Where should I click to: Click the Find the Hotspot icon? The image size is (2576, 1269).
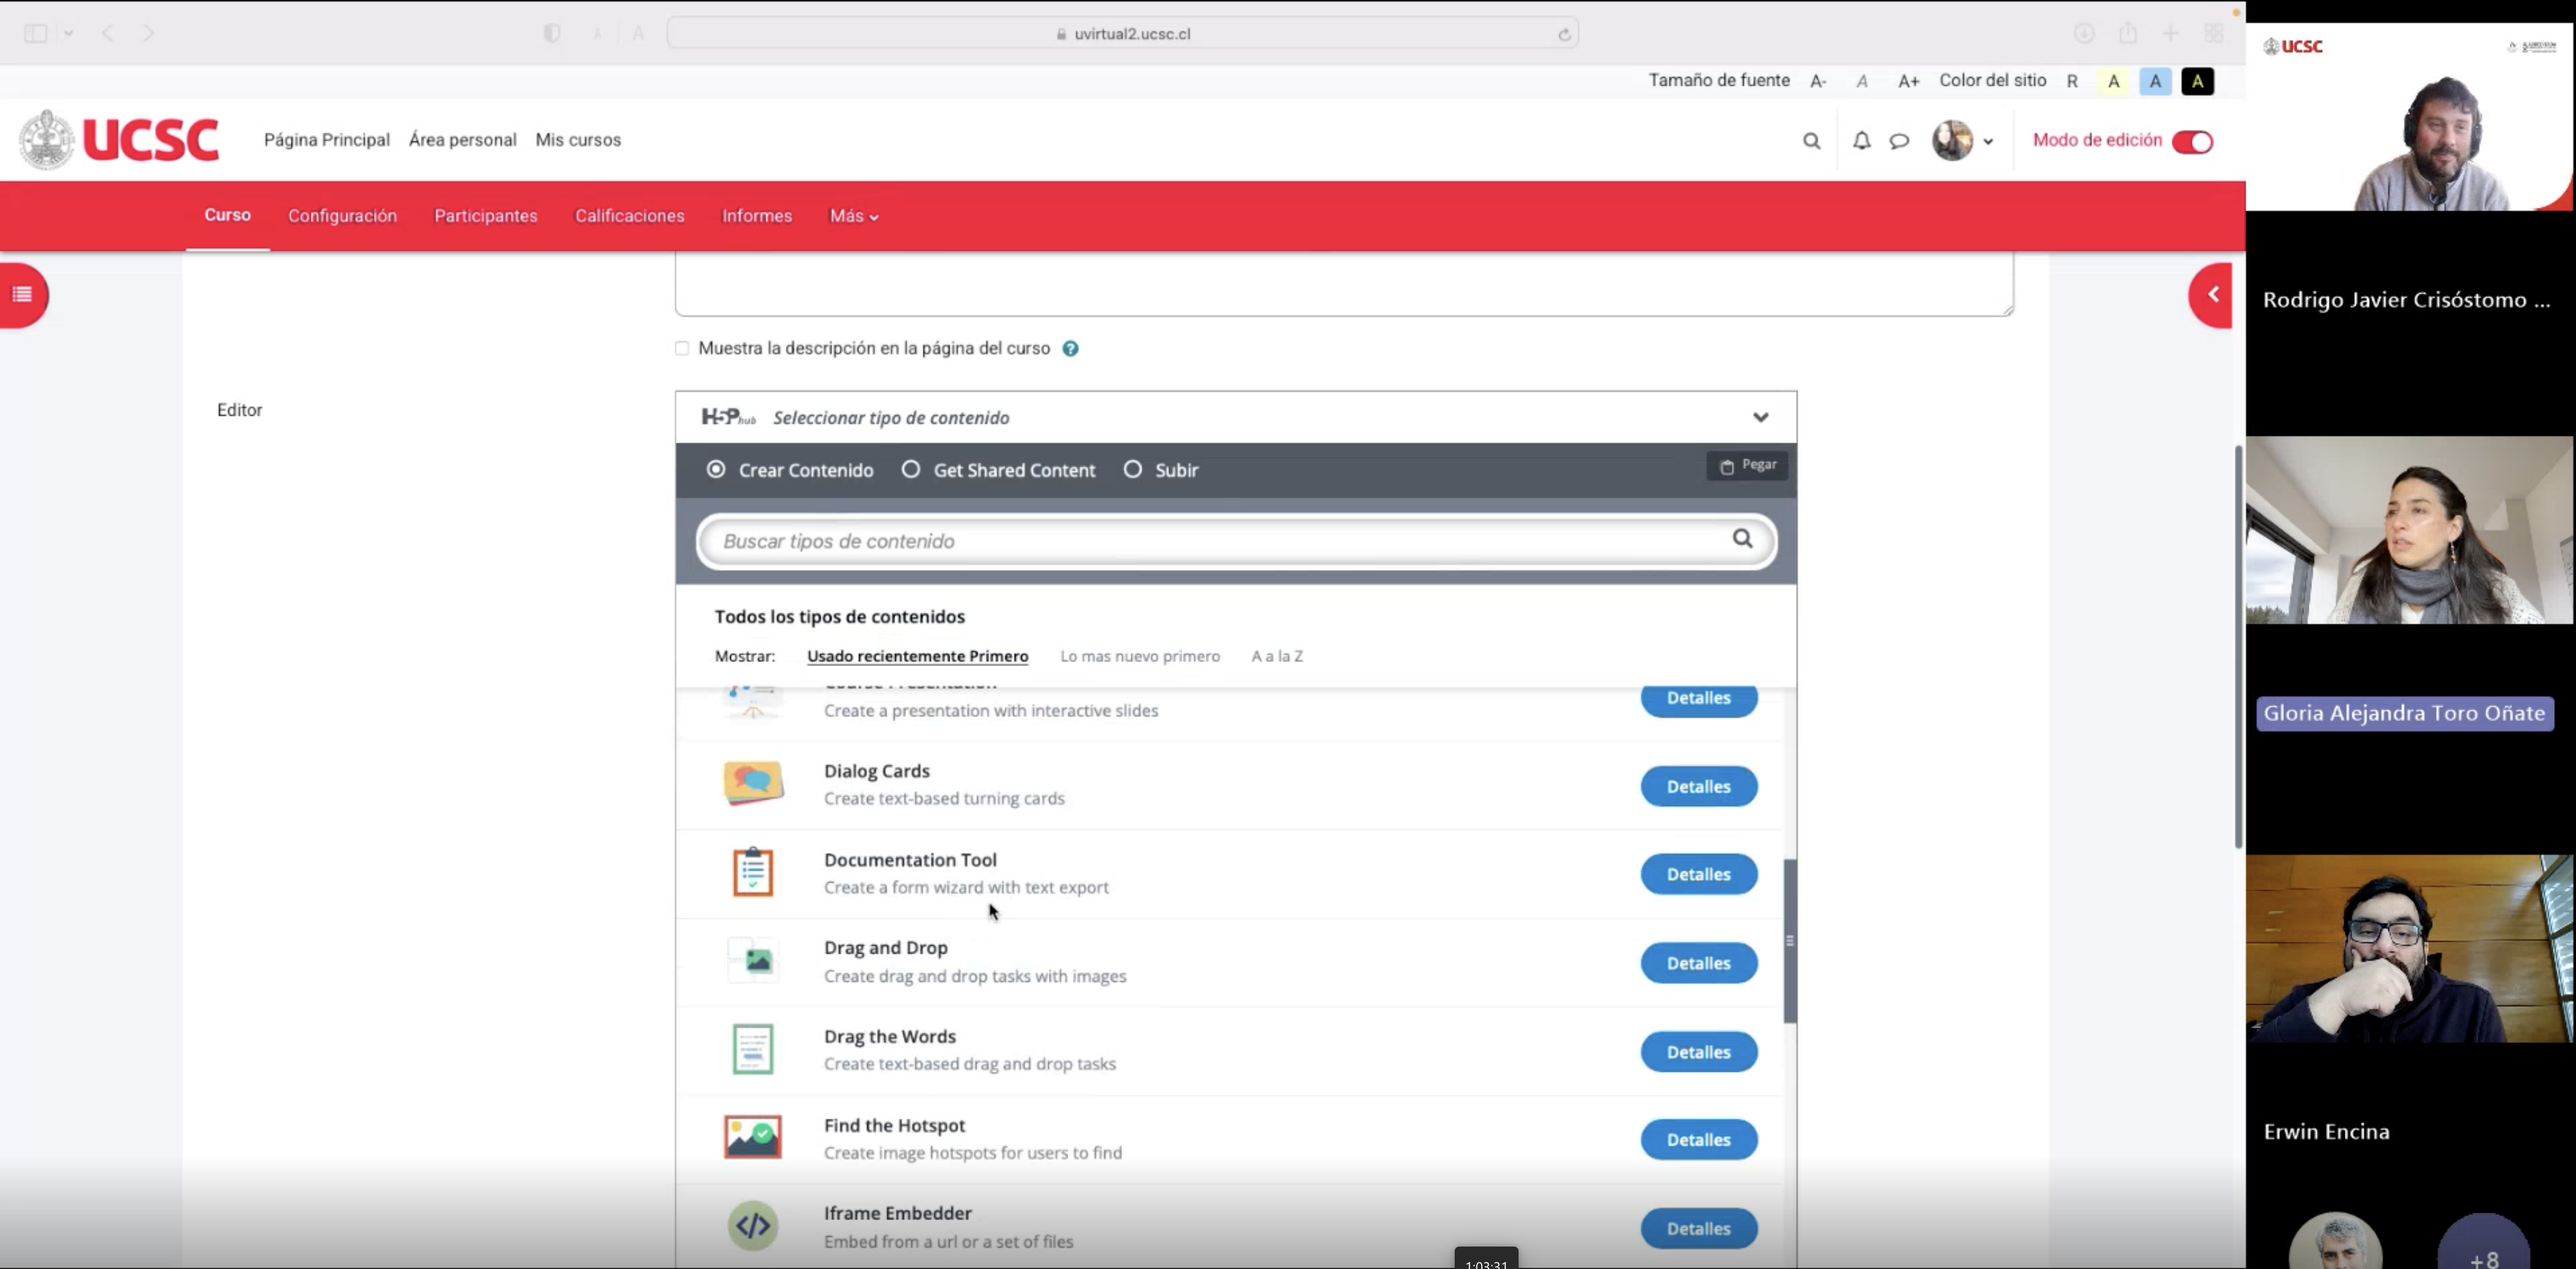click(x=753, y=1137)
